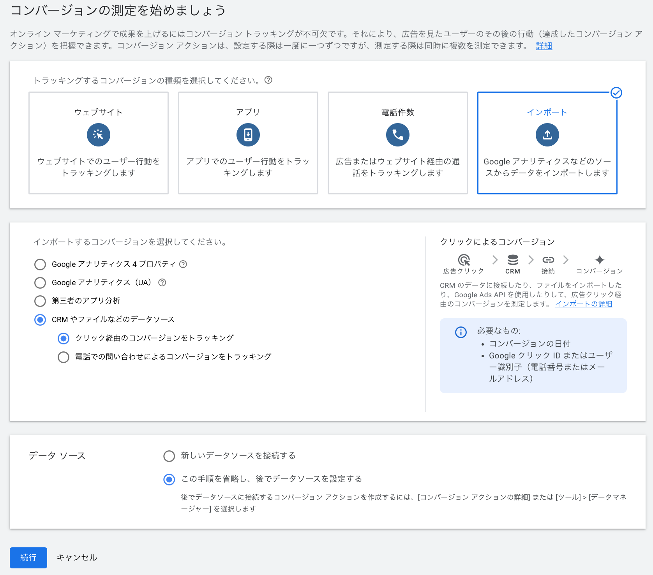Select この手順を省略し、後でデータソースを設定する option
The height and width of the screenshot is (575, 653).
click(x=169, y=480)
